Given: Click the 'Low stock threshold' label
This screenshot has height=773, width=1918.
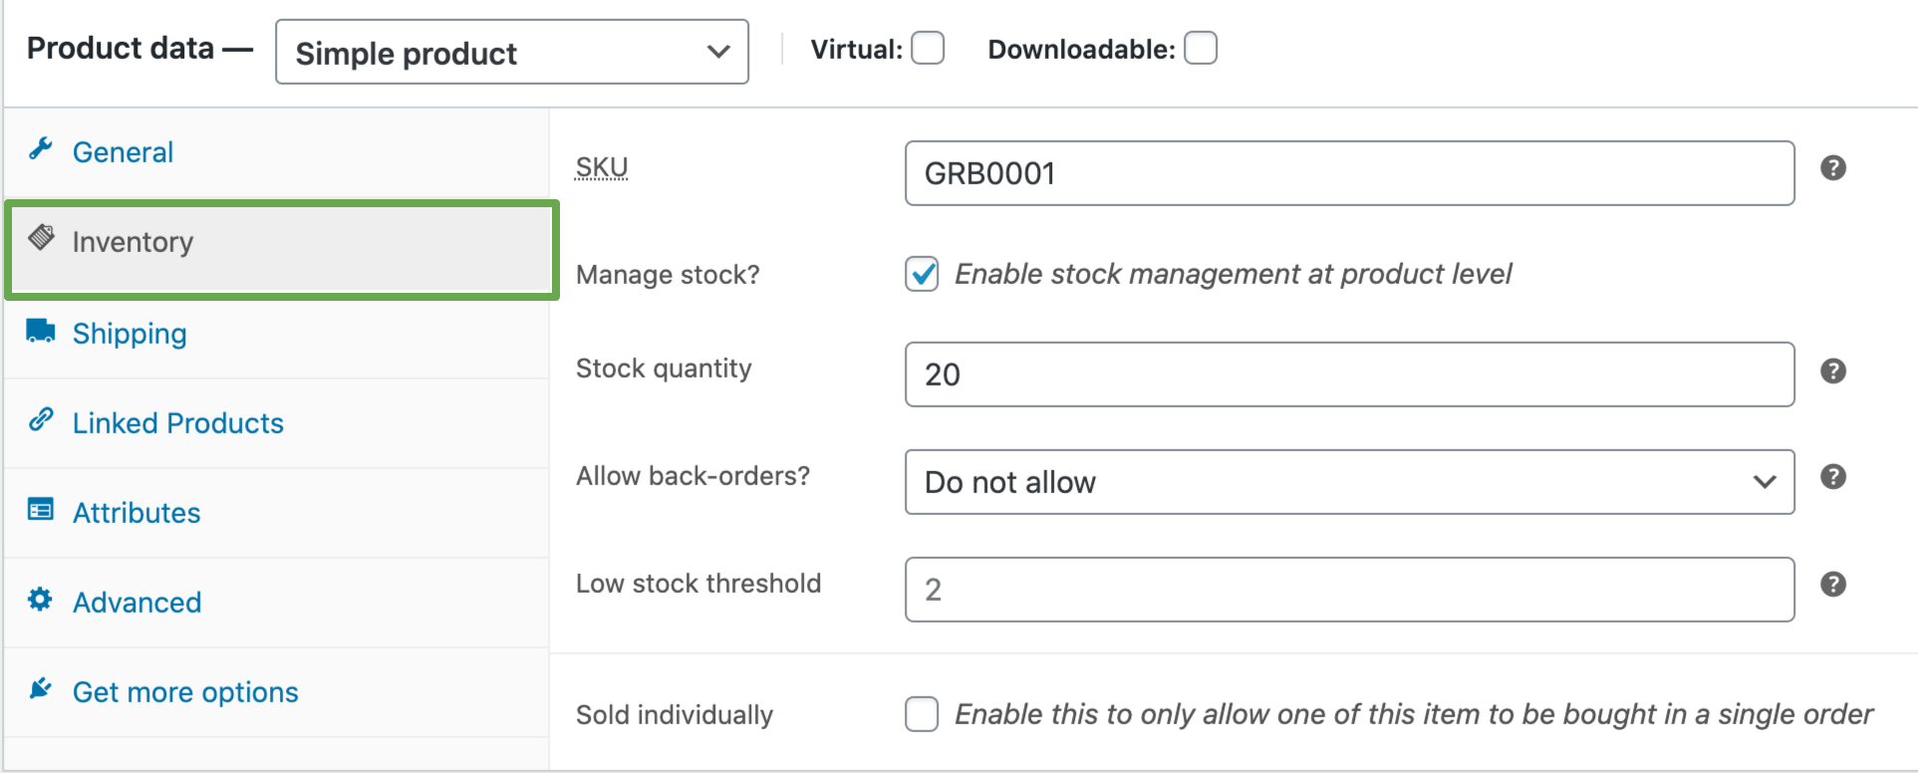Looking at the screenshot, I should pos(698,584).
